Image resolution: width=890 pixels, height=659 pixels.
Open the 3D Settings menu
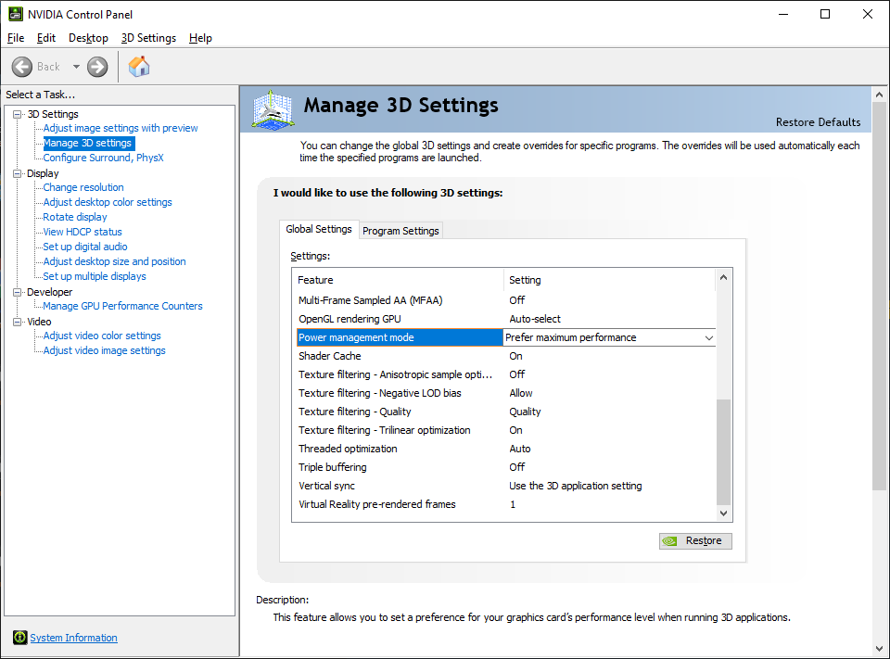coord(148,38)
